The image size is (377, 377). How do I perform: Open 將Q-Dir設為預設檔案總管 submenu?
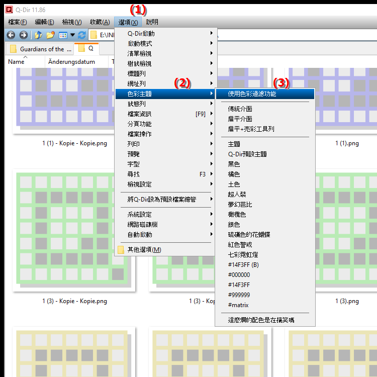166,200
